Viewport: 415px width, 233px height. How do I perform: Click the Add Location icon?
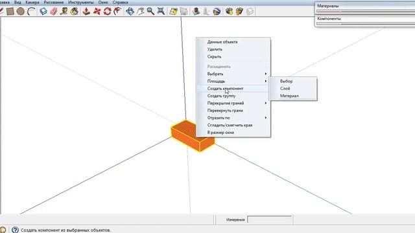coord(173,12)
